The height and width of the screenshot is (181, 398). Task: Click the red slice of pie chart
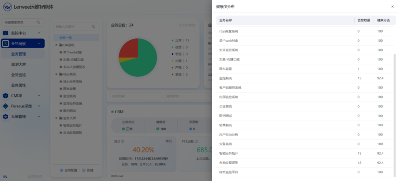pyautogui.click(x=130, y=48)
